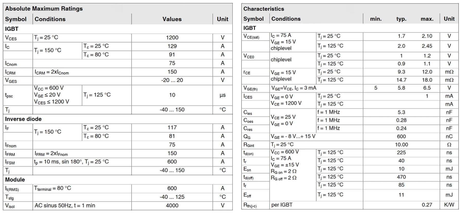Click the Rth(j-c) max value 0.27
The width and height of the screenshot is (462, 213).
click(x=427, y=205)
